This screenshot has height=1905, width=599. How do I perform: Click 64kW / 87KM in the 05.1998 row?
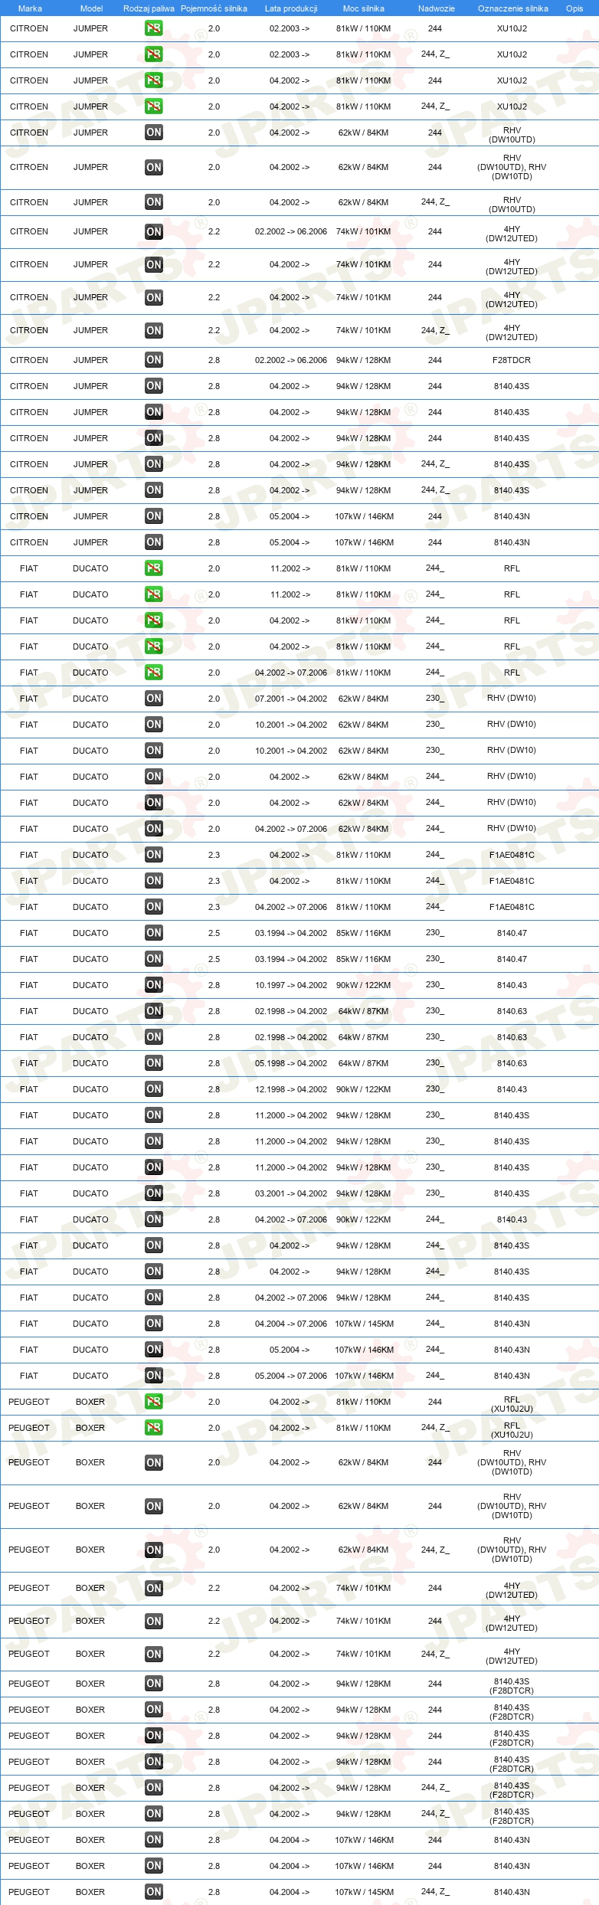(364, 1063)
